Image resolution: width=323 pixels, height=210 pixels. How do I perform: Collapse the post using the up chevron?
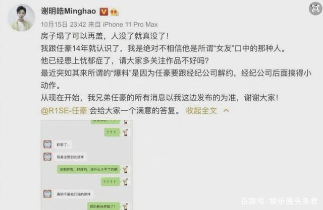point(226,111)
